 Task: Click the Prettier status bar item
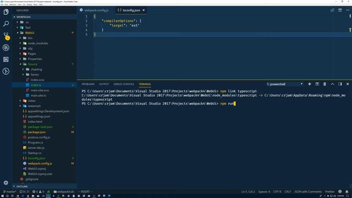point(330,191)
